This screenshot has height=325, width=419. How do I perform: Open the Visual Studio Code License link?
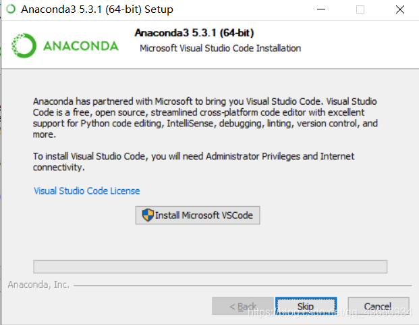pyautogui.click(x=87, y=191)
